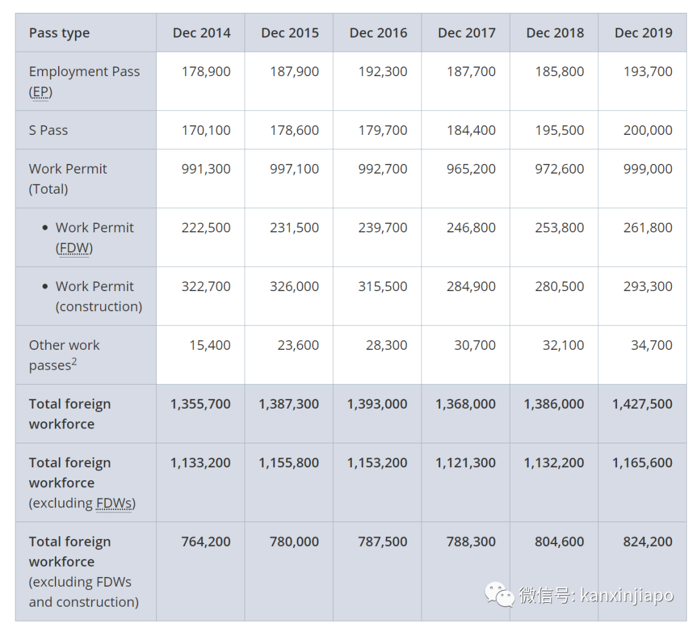Click the FDWs abbreviation in excluding FDWs row
Viewport: 697px width, 628px height.
coord(116,503)
